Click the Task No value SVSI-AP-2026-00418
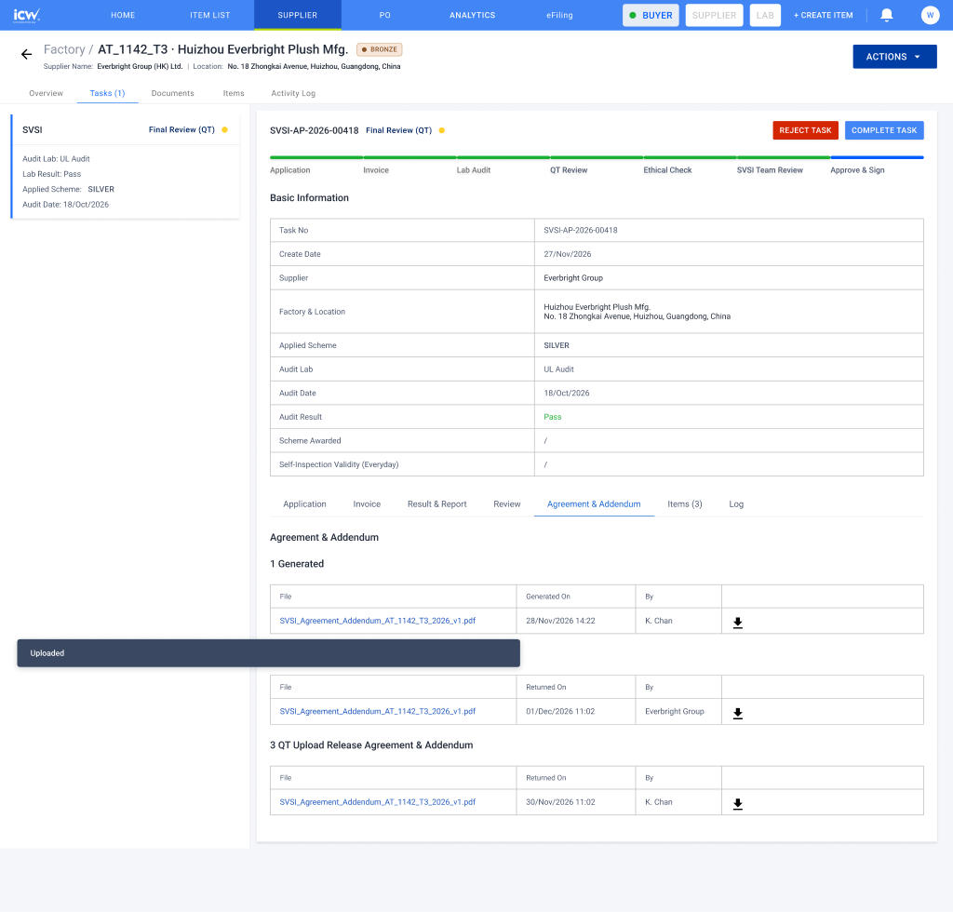953x912 pixels. (x=581, y=230)
